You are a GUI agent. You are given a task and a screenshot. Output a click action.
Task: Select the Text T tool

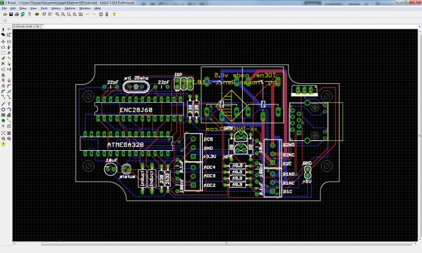9,104
